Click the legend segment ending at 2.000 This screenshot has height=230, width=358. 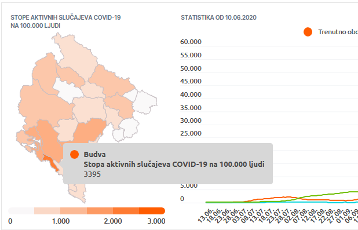(100, 211)
